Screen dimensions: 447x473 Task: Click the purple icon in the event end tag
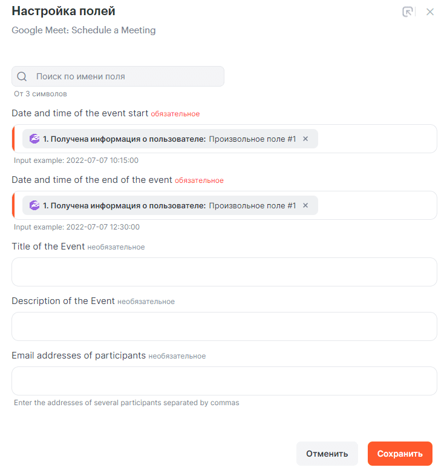(x=35, y=205)
